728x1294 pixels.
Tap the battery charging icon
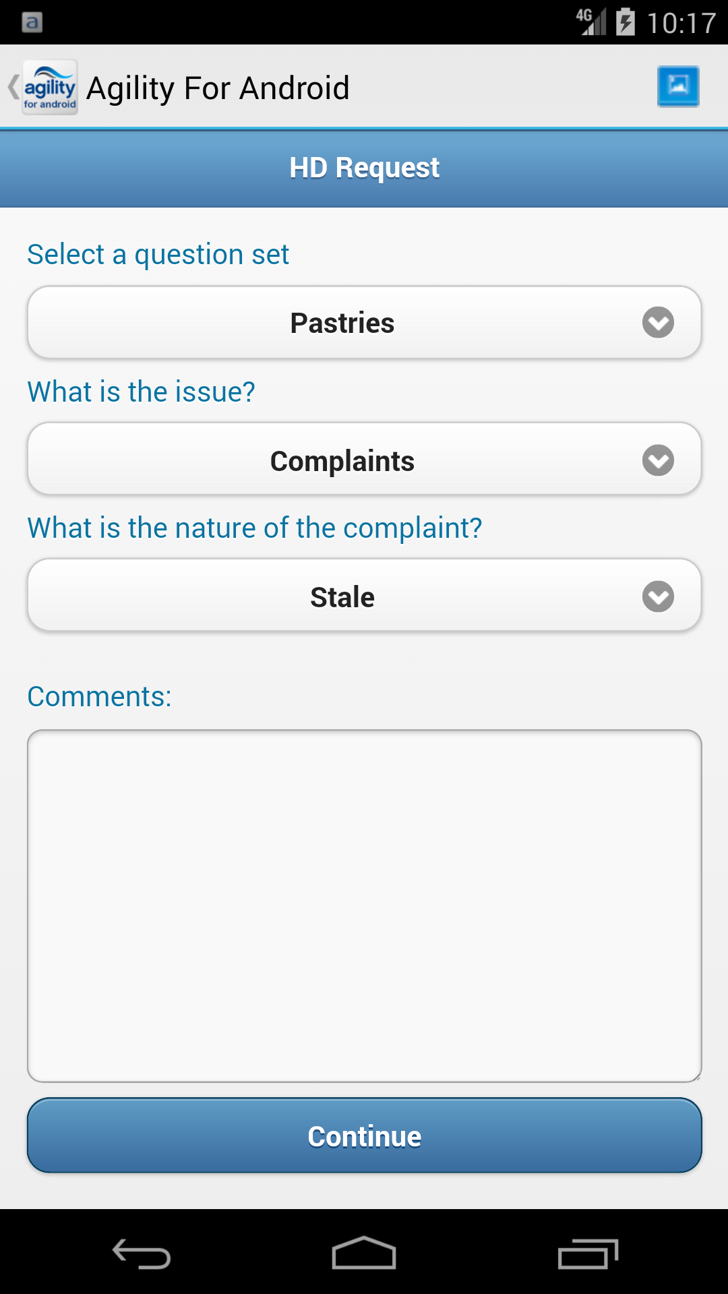point(626,22)
